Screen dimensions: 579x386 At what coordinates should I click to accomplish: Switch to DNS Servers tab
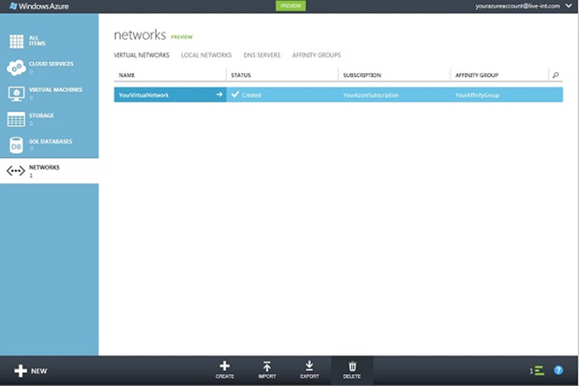pos(262,55)
